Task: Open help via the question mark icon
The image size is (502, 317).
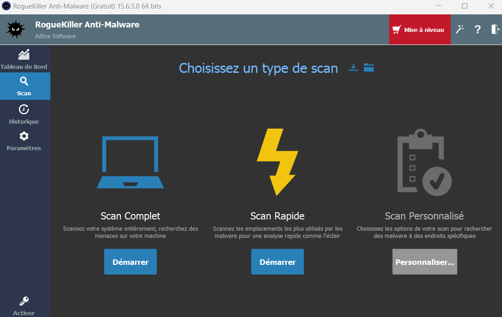Action: click(477, 29)
